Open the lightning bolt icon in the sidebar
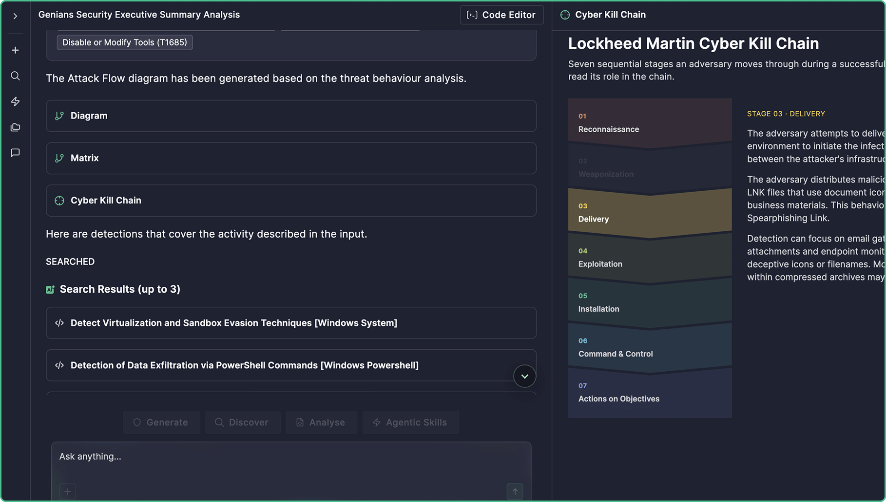The width and height of the screenshot is (886, 502). click(x=15, y=101)
